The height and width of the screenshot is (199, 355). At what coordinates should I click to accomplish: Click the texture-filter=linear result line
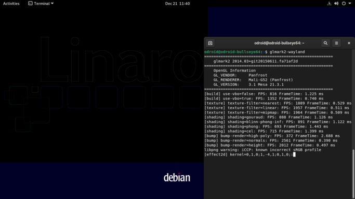tap(277, 108)
